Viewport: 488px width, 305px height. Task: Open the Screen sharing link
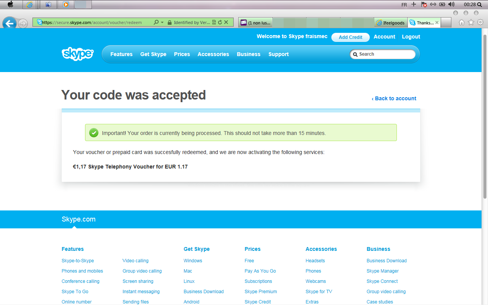pos(138,281)
